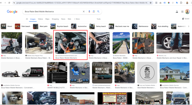Open Fast and Reliable Mobile Mechanic logo image
The width and height of the screenshot is (192, 105).
pos(147,73)
